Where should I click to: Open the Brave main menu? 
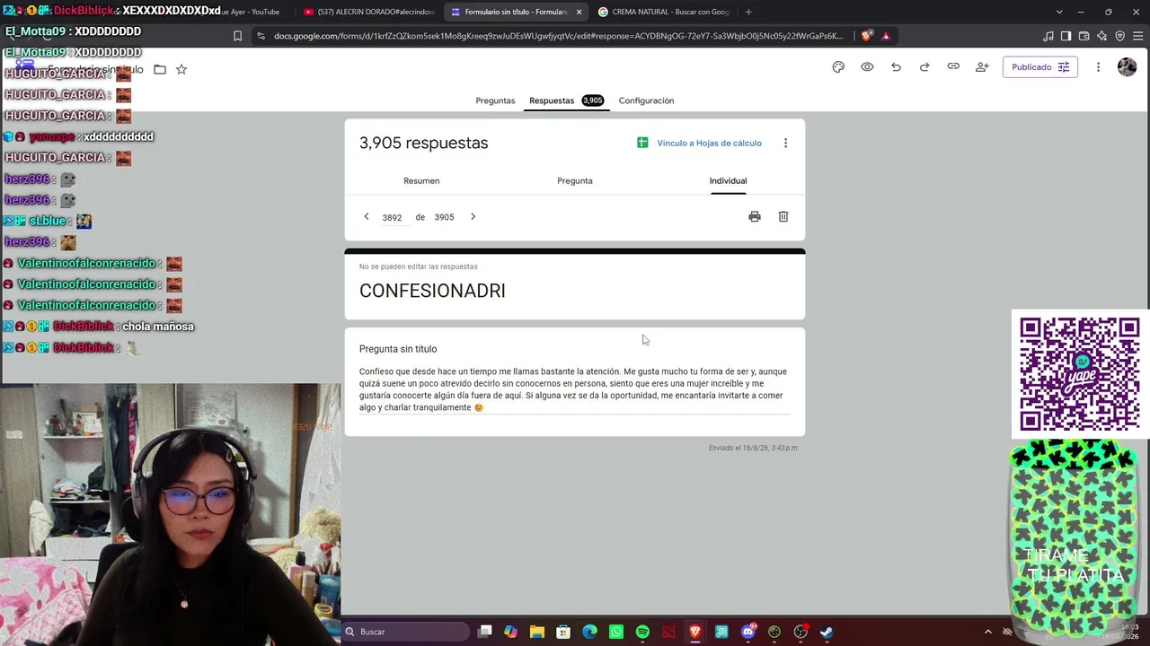tap(1137, 36)
